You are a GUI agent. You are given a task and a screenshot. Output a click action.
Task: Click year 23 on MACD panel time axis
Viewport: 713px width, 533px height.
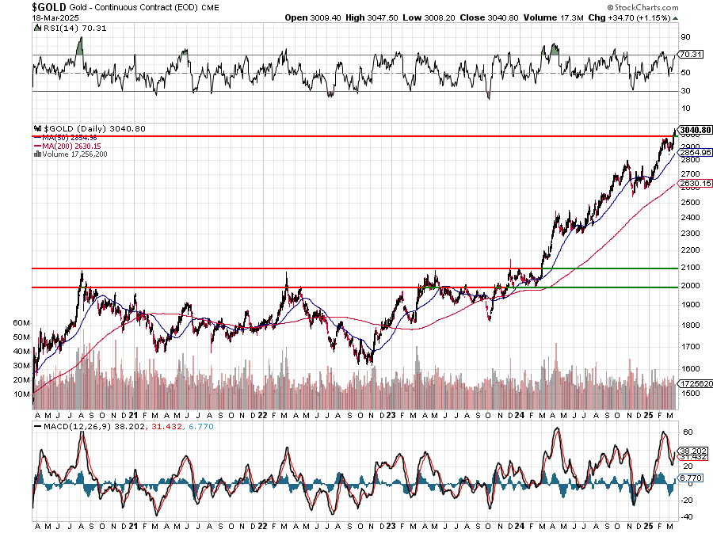pyautogui.click(x=391, y=526)
